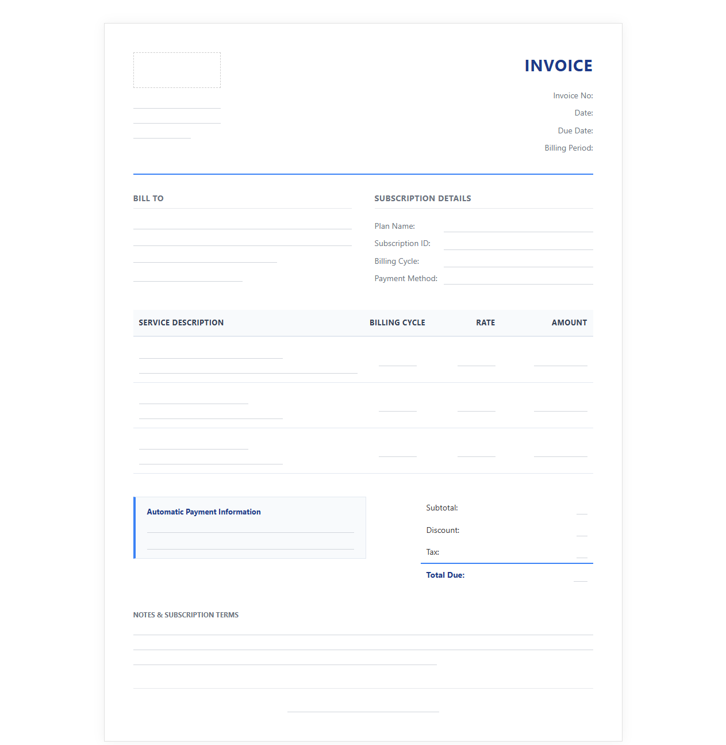Click the Automatic Payment Information heading

coord(203,512)
